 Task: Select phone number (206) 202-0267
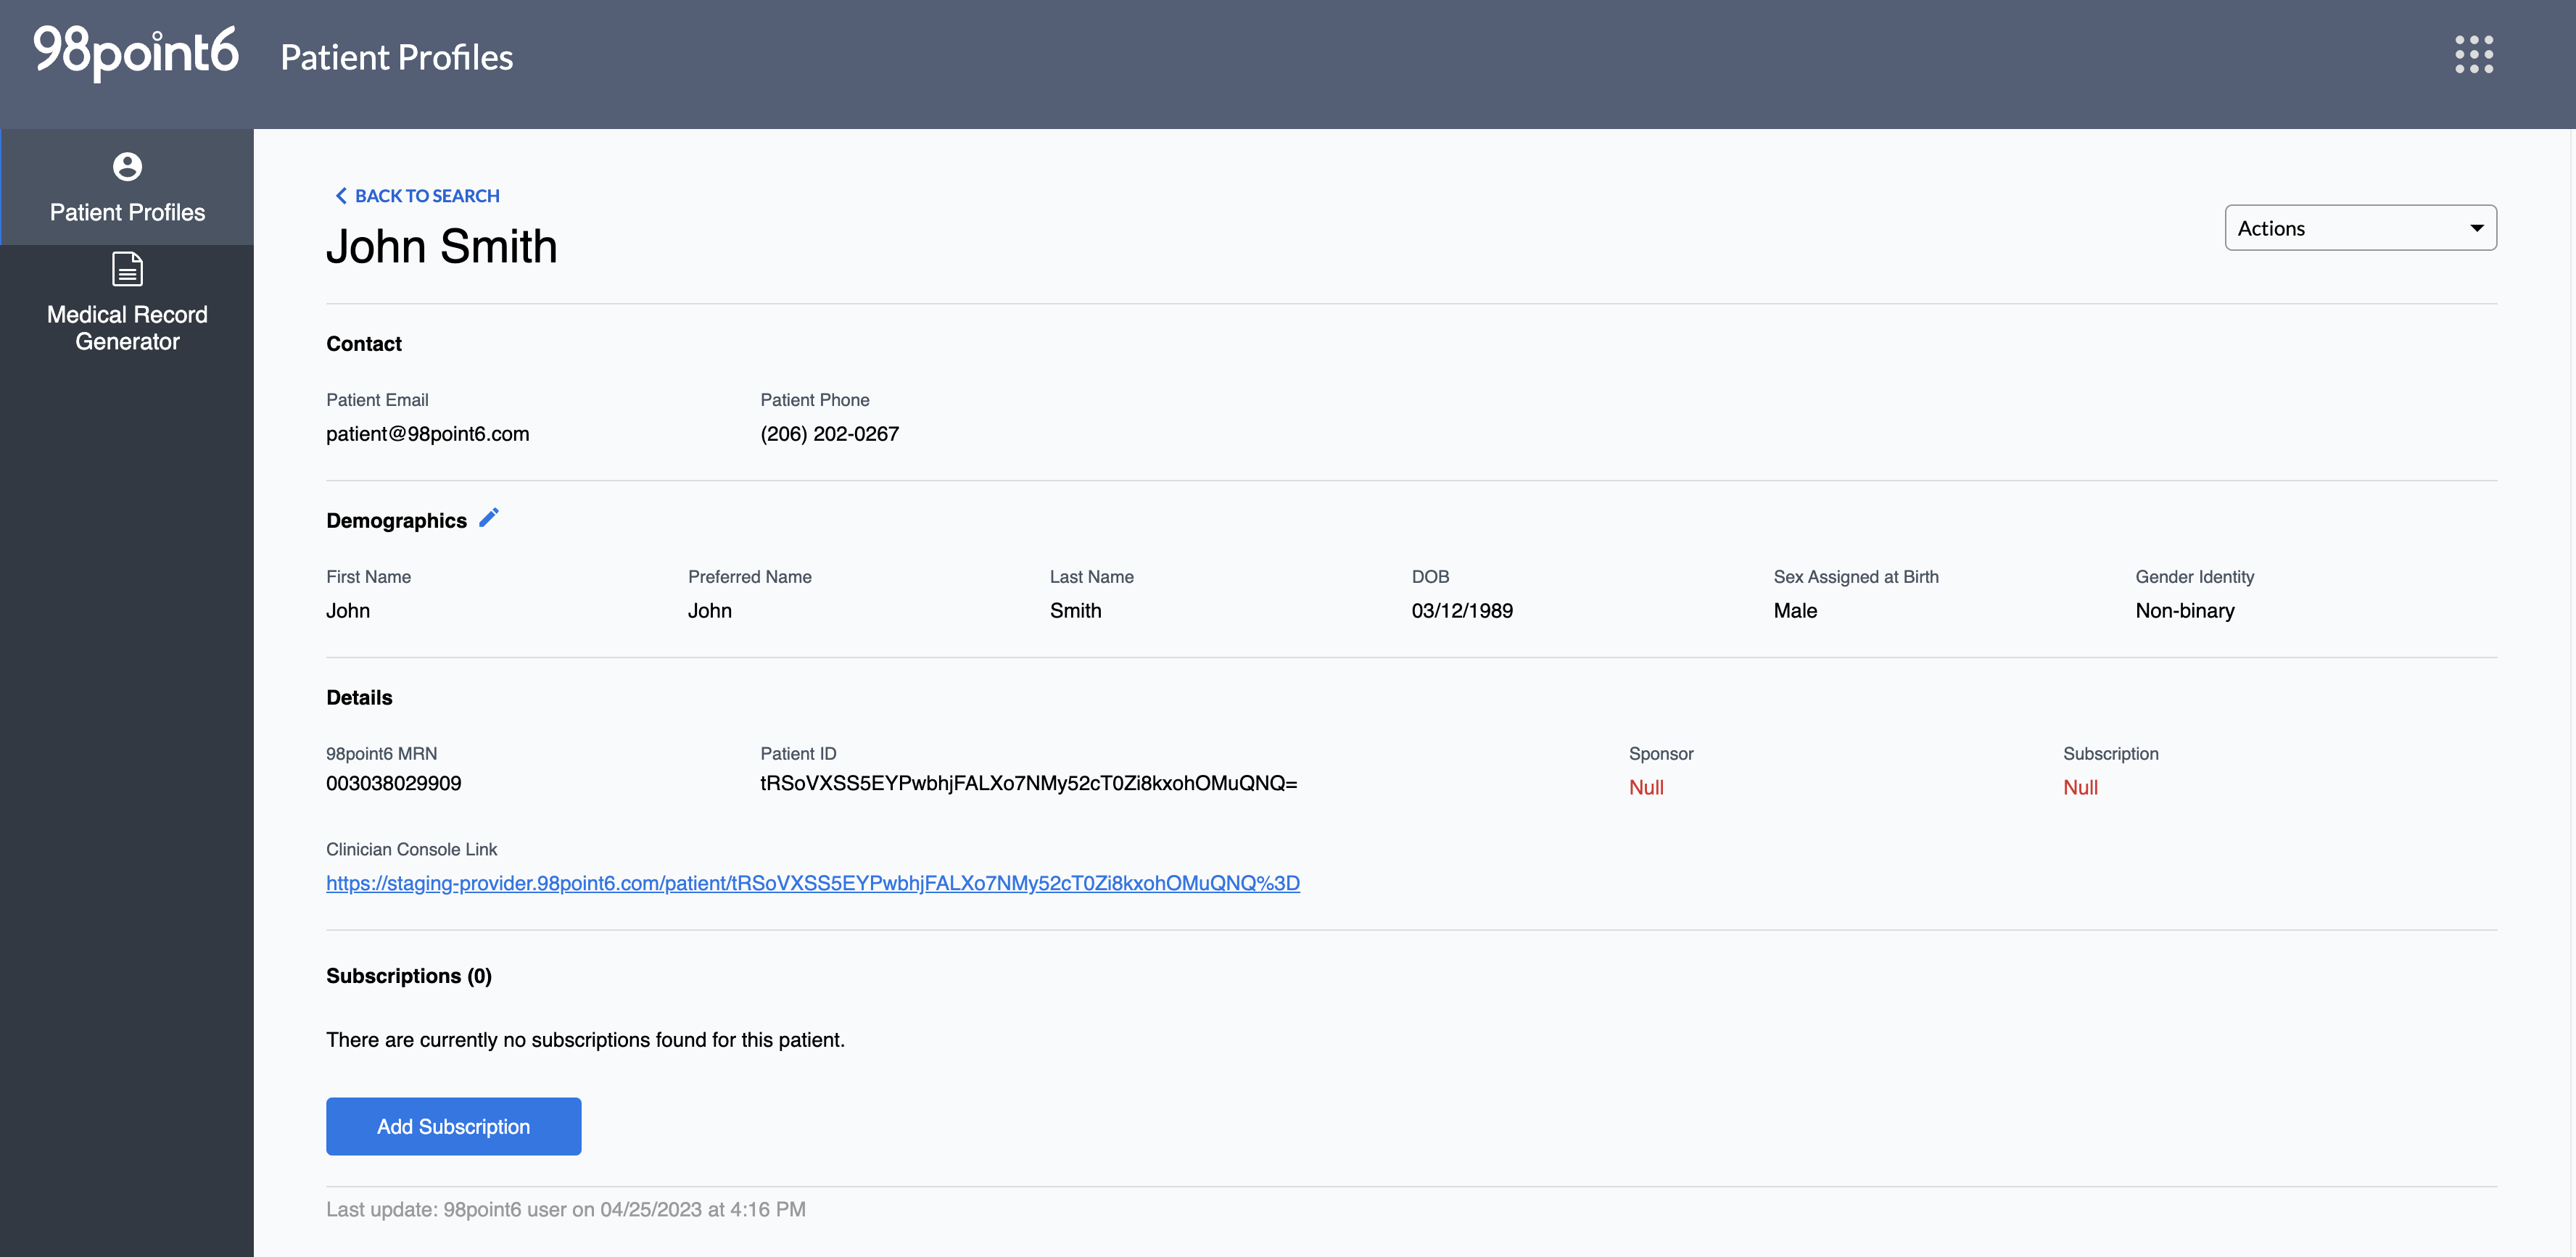pyautogui.click(x=829, y=433)
